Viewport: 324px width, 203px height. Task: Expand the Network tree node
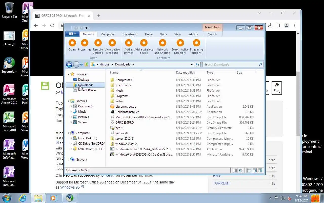click(69, 160)
